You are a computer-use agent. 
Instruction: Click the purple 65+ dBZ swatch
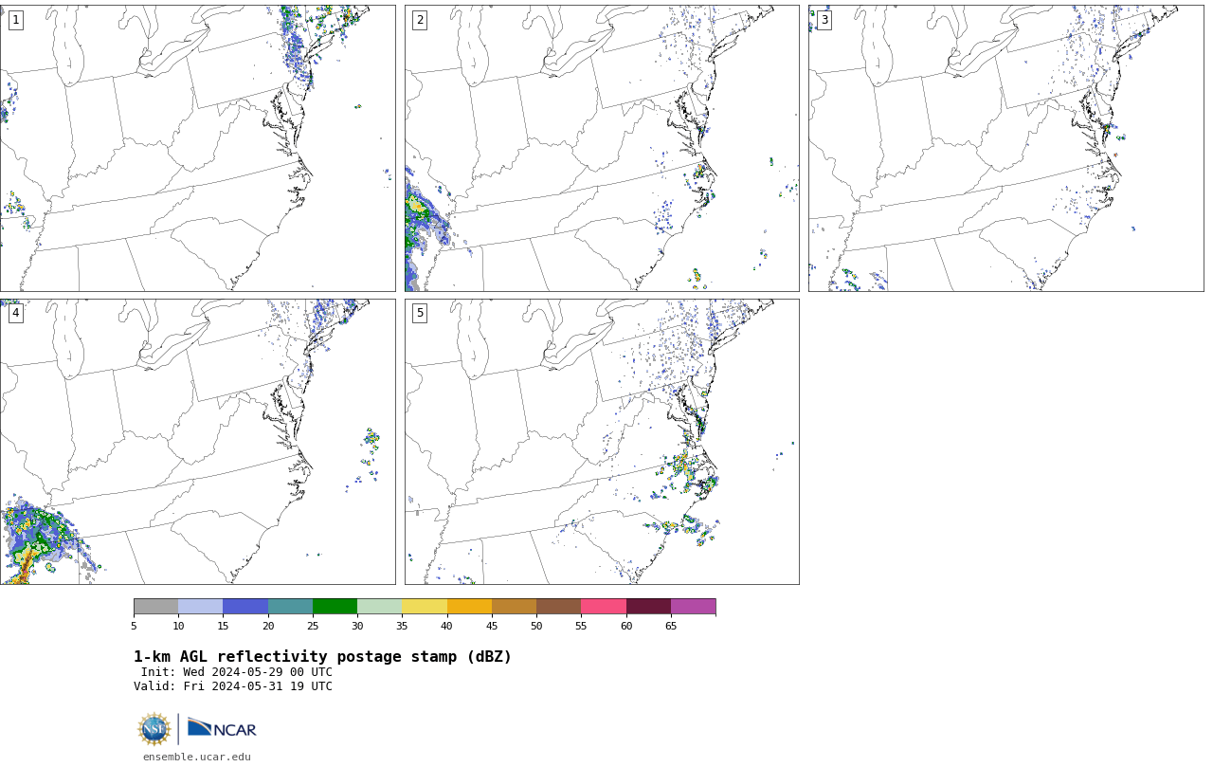693,607
